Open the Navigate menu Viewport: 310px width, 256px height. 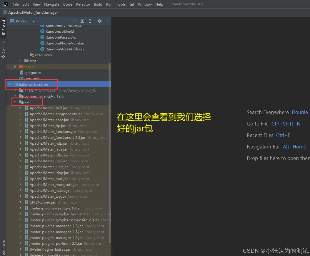(x=52, y=4)
